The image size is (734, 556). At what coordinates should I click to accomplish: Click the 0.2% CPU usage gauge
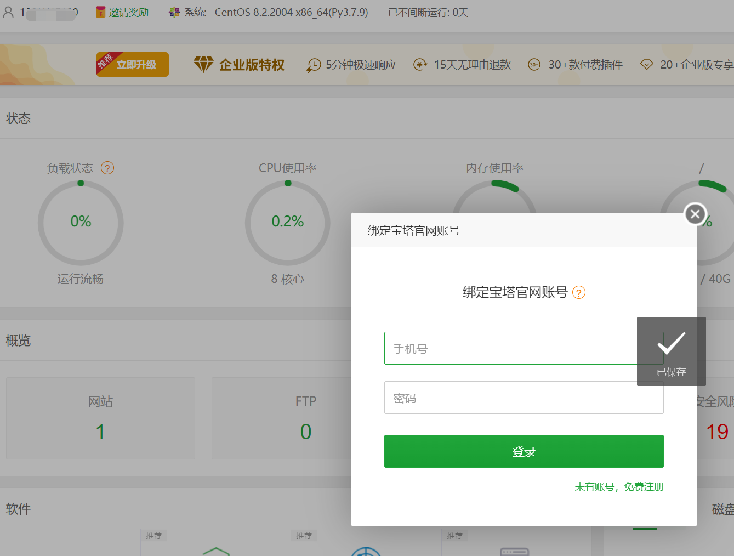pos(288,223)
